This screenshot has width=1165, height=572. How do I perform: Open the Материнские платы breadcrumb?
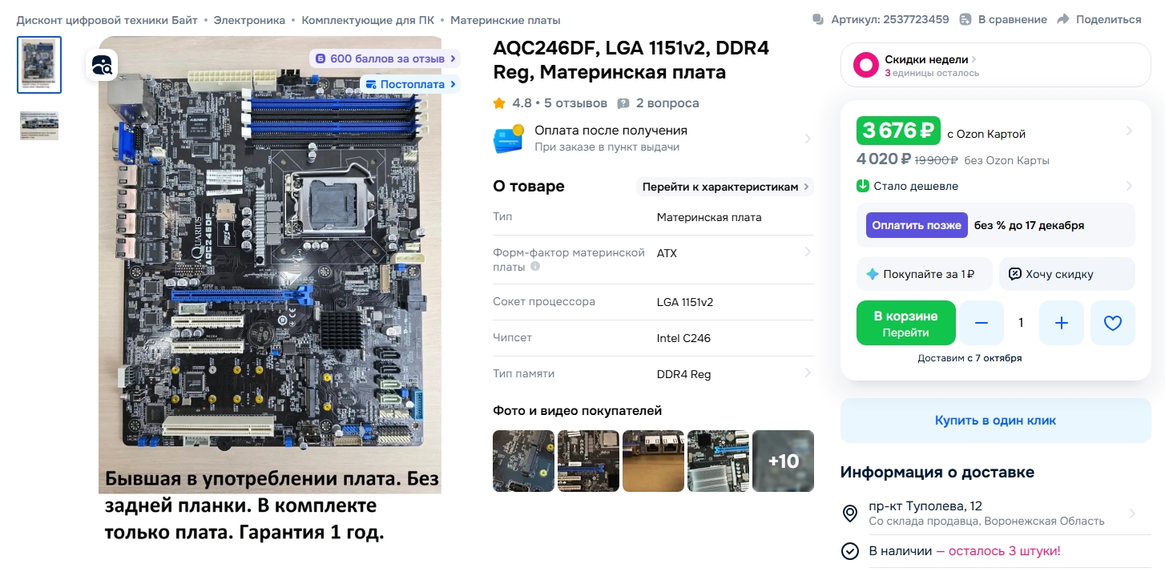506,20
